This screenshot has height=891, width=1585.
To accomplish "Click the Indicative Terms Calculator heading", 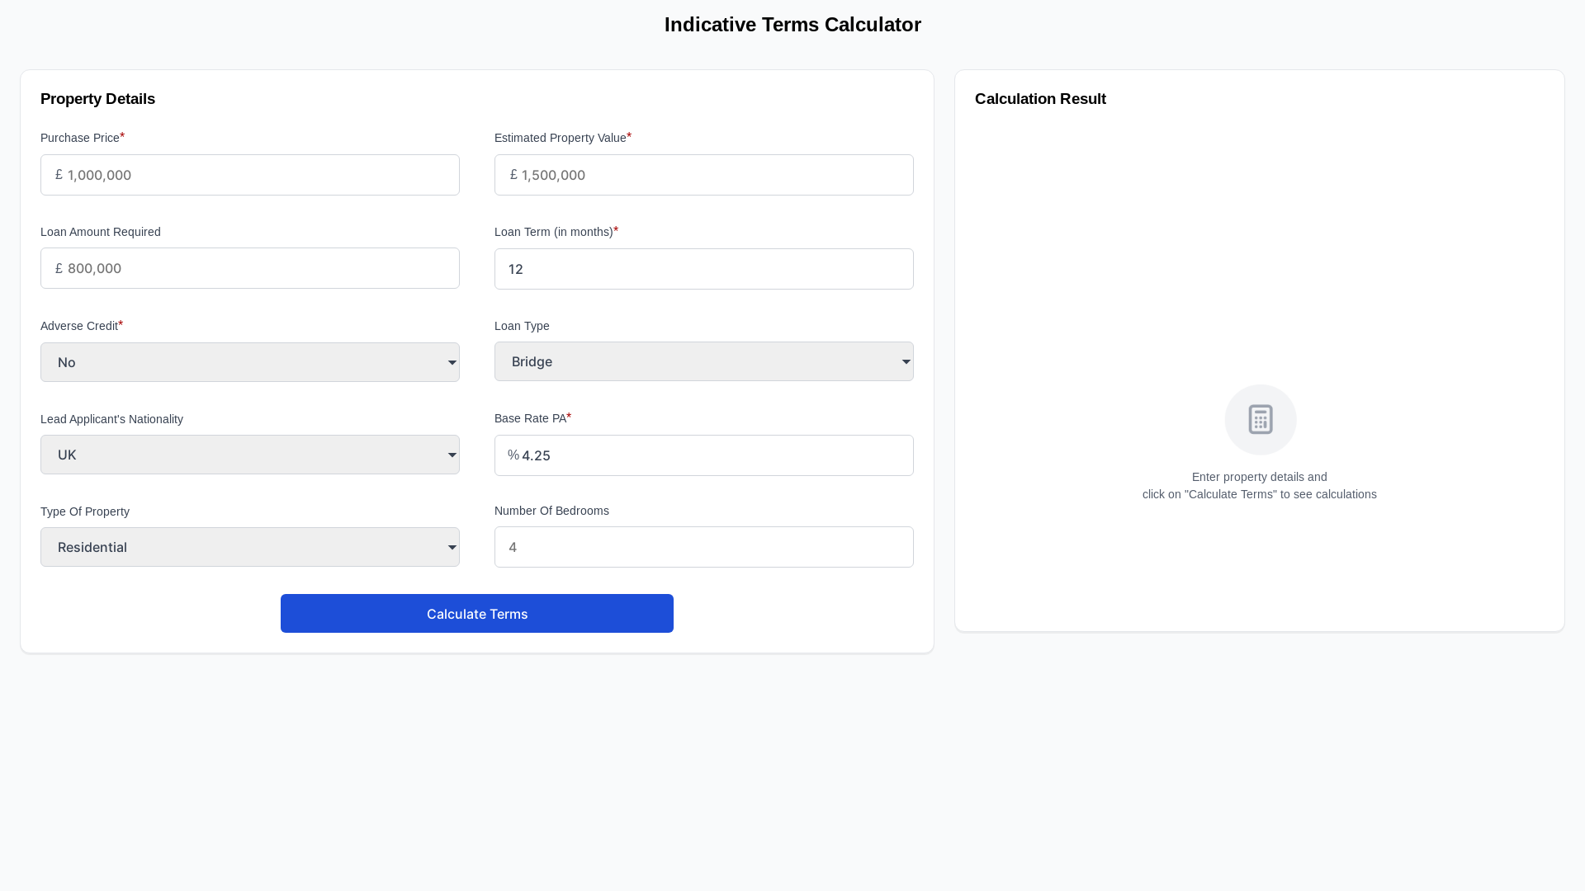I will point(792,25).
